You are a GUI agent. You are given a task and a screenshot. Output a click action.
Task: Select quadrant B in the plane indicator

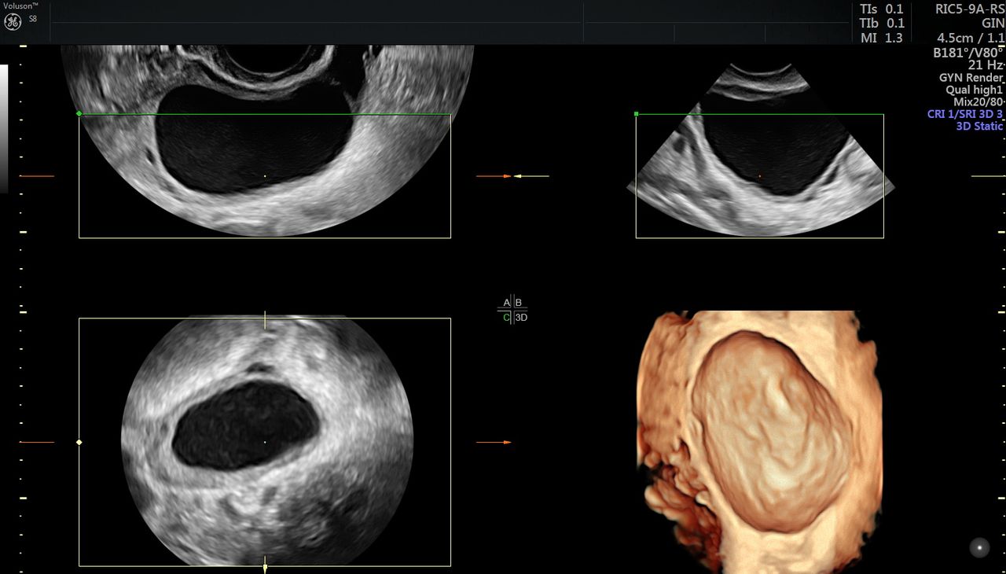519,303
